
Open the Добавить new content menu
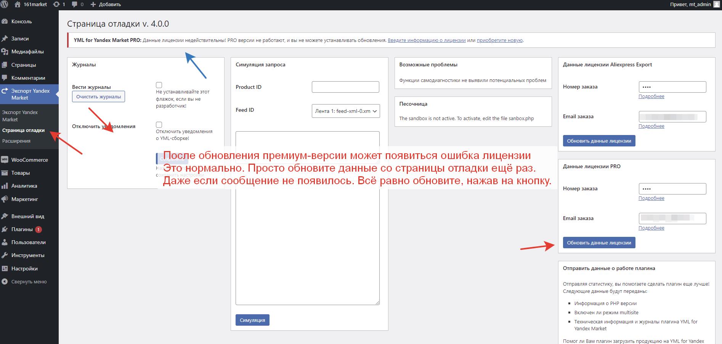(x=106, y=4)
